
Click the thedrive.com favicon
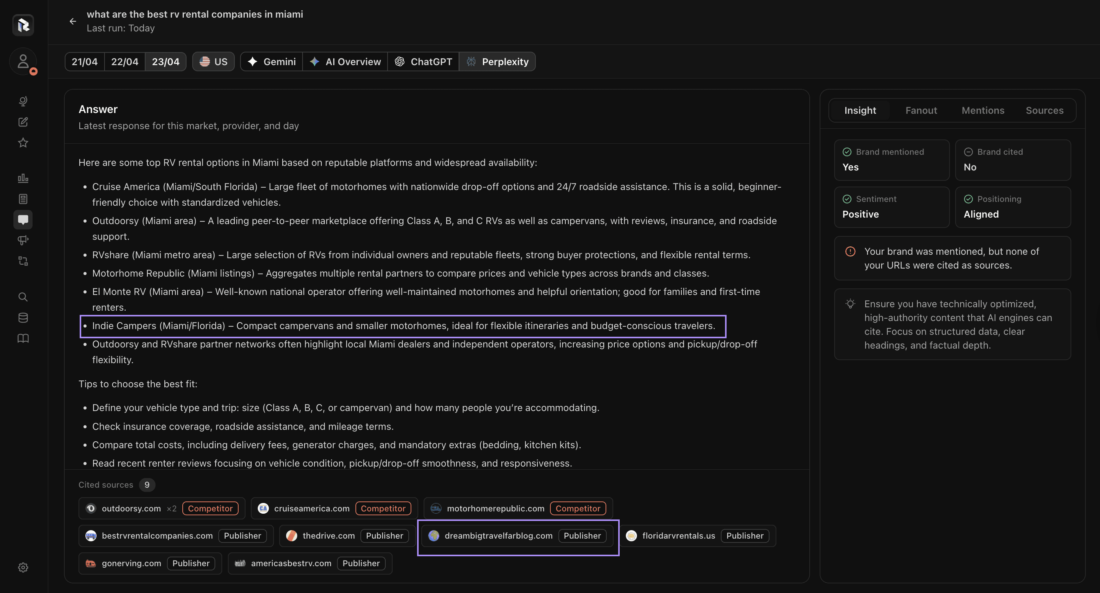[291, 536]
